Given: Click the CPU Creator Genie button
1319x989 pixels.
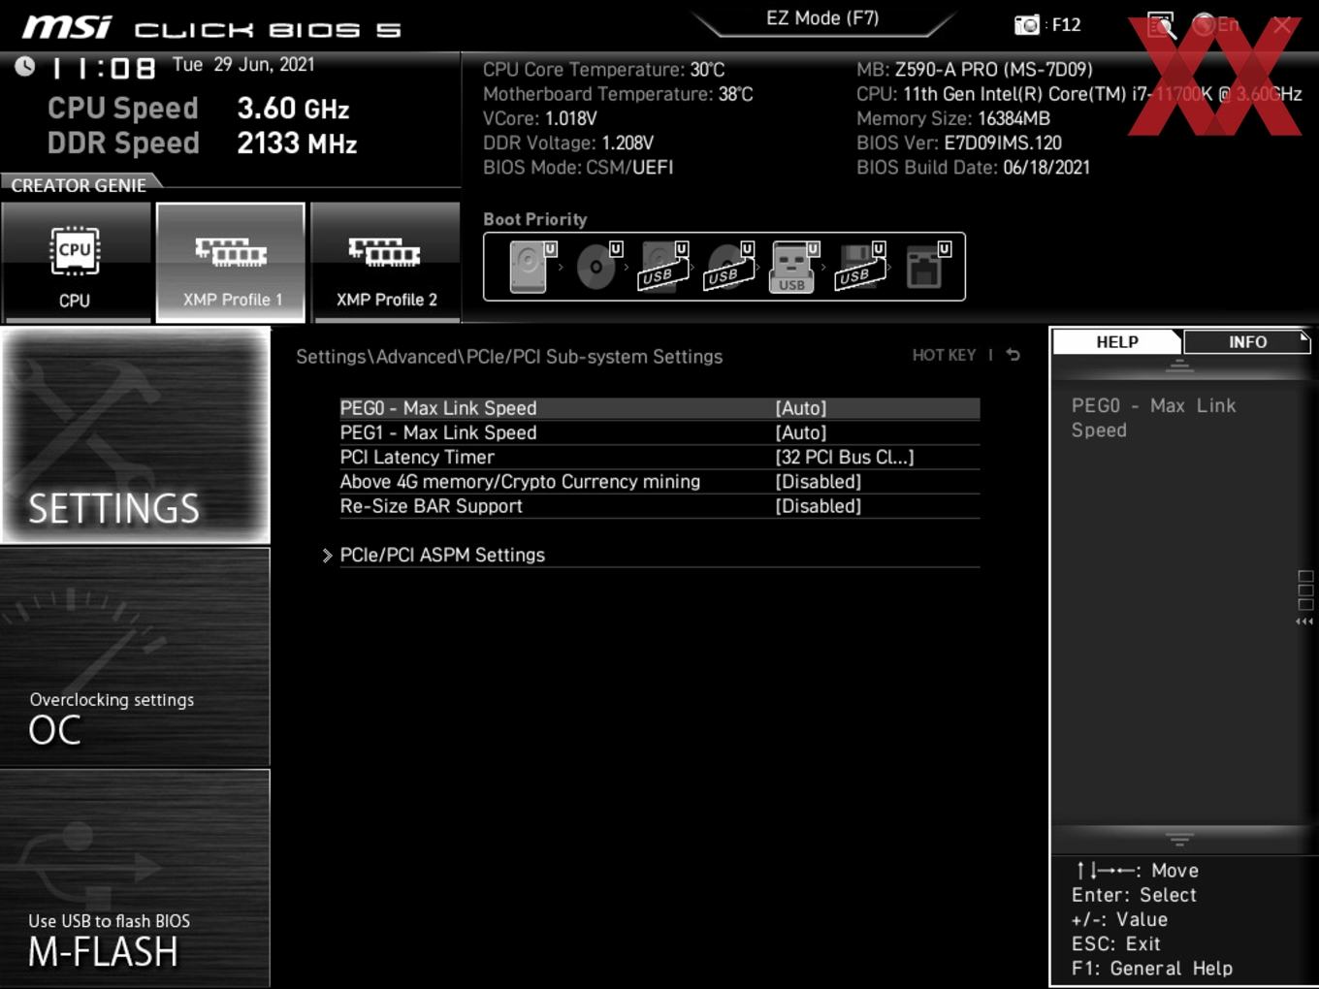Looking at the screenshot, I should click(76, 262).
